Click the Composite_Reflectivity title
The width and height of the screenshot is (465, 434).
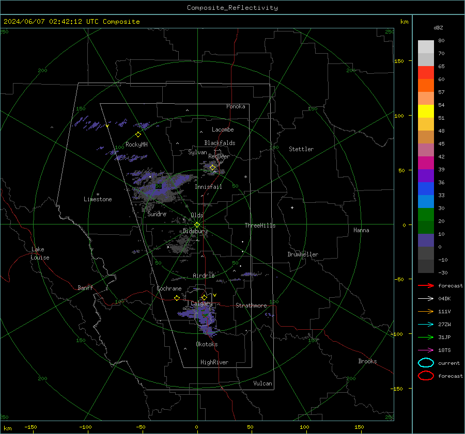233,8
